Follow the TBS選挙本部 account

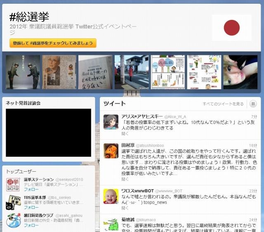click(31, 207)
